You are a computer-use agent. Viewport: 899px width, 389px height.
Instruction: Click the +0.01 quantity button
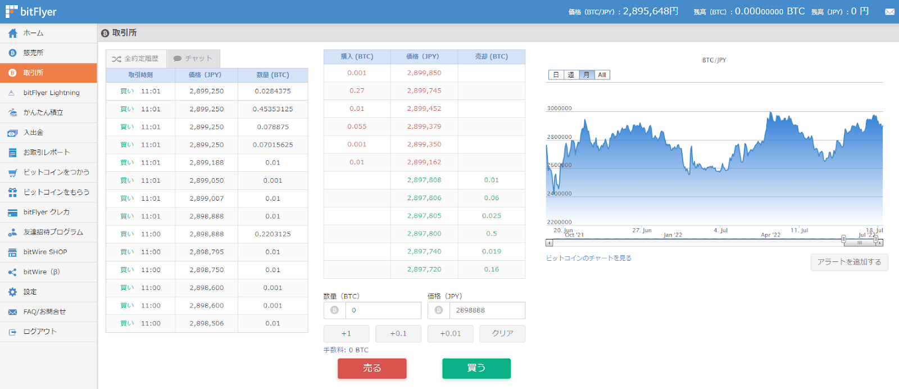coord(450,333)
